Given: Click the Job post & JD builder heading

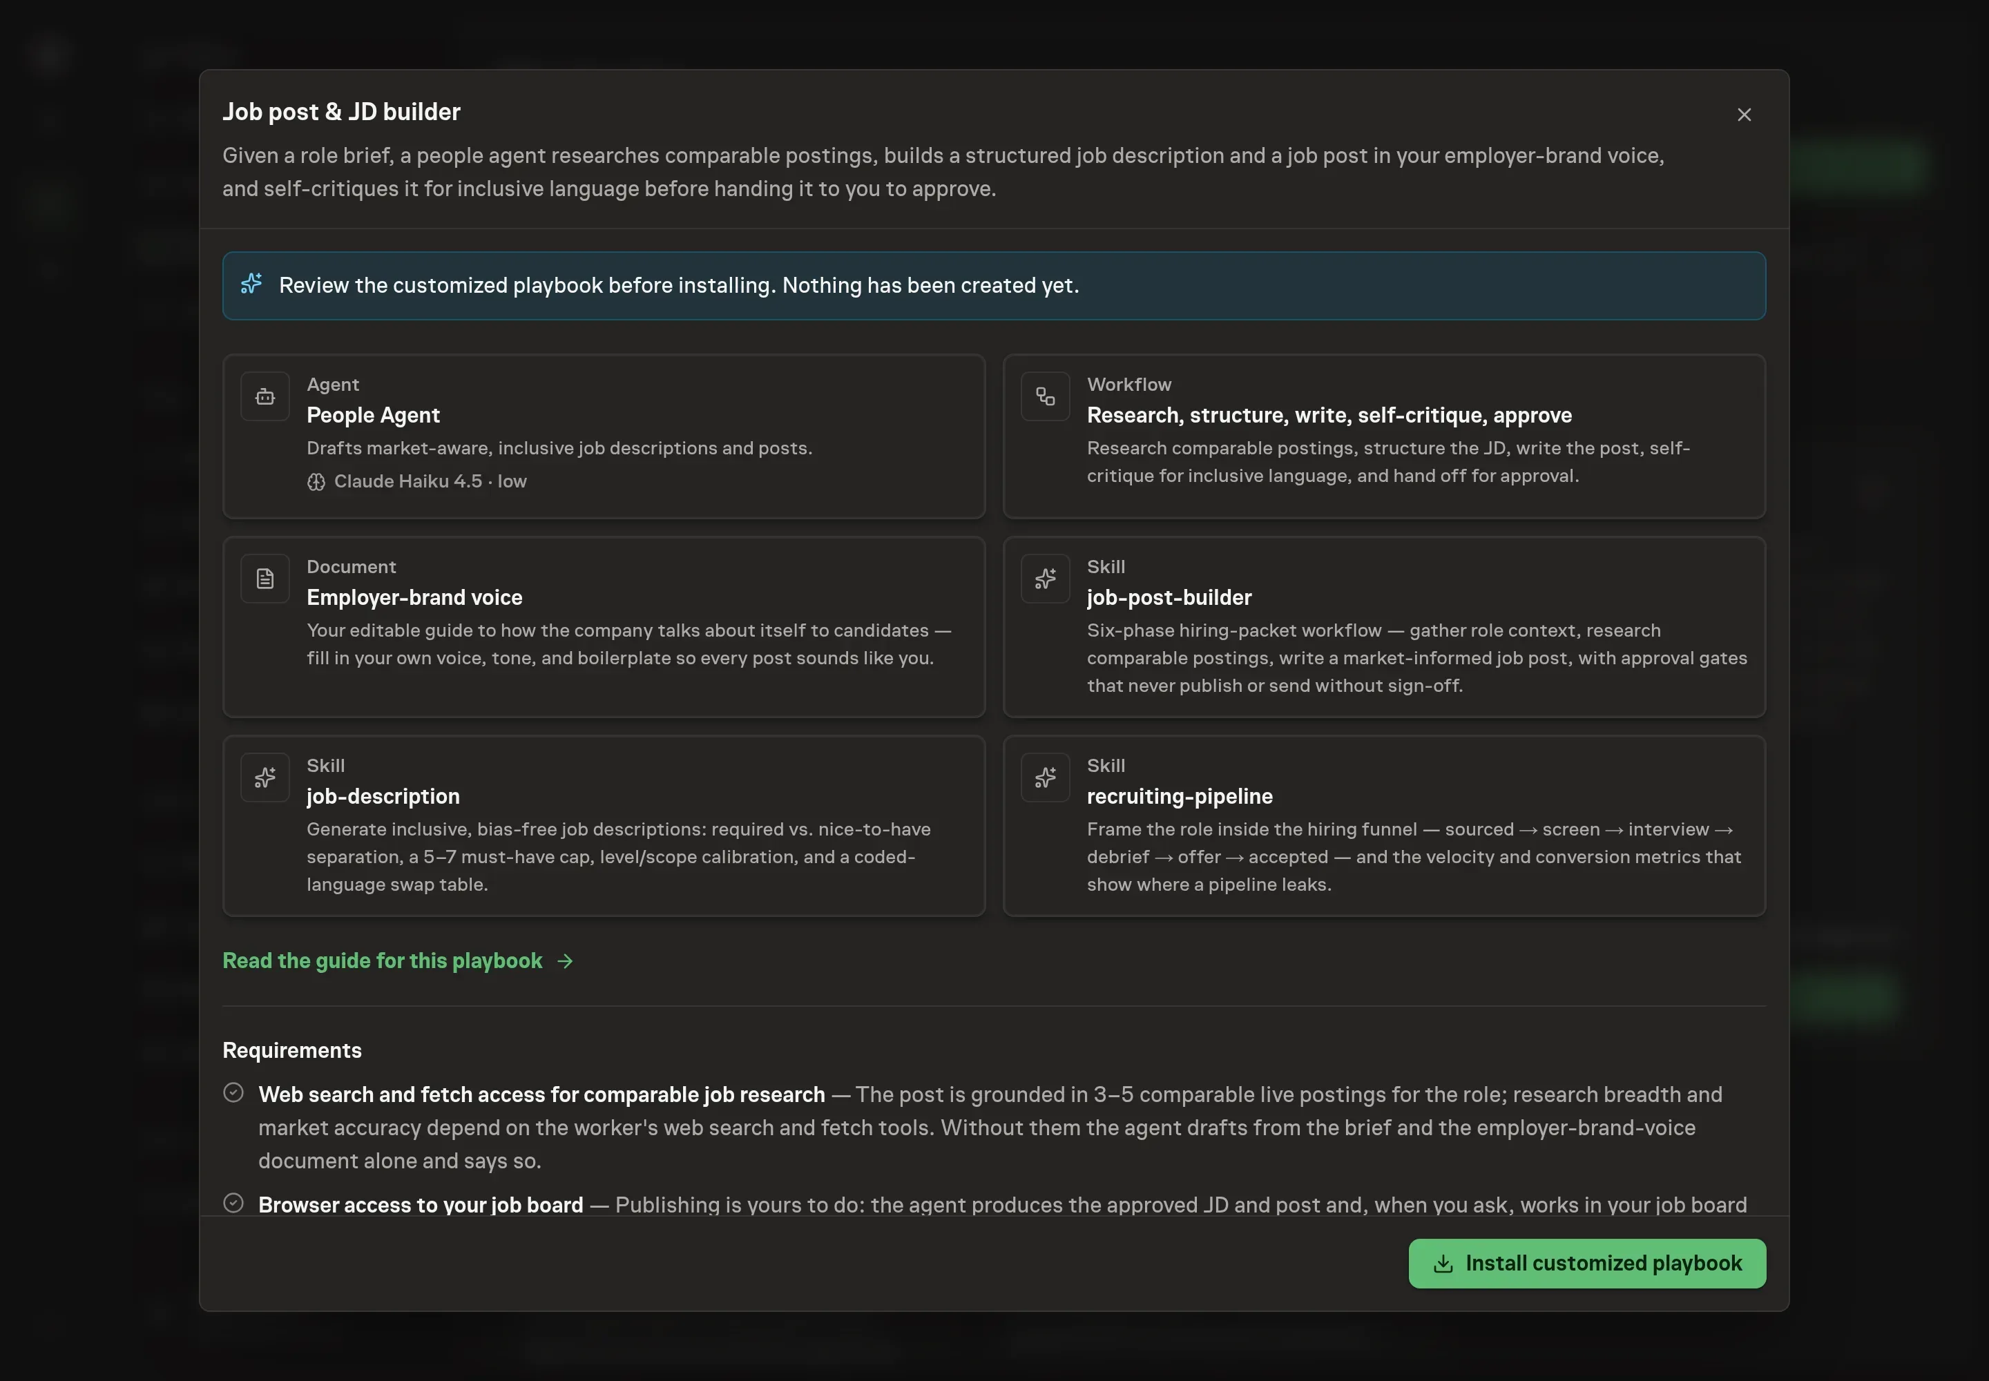Looking at the screenshot, I should [341, 112].
